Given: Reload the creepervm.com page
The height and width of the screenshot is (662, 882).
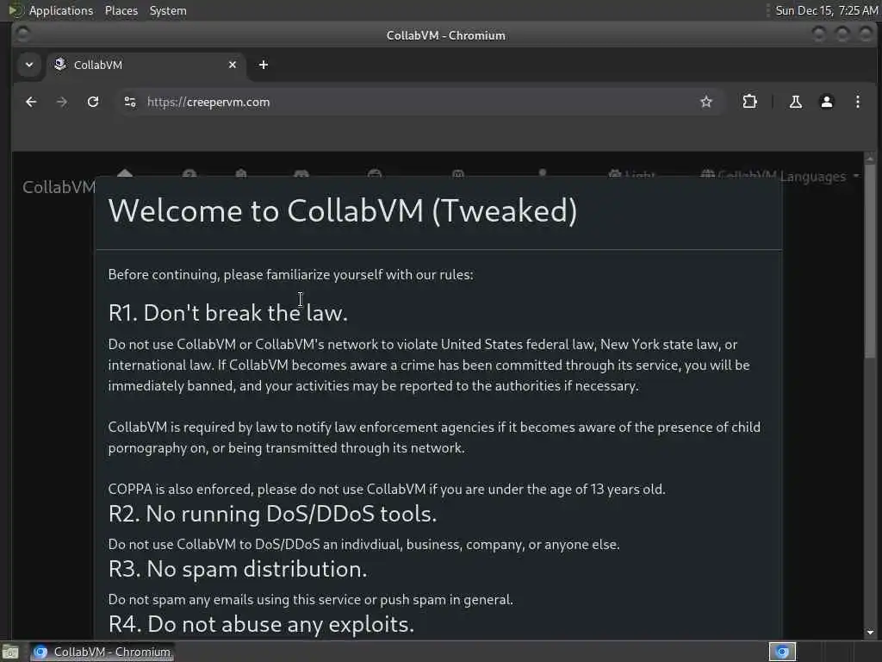Looking at the screenshot, I should pos(93,102).
